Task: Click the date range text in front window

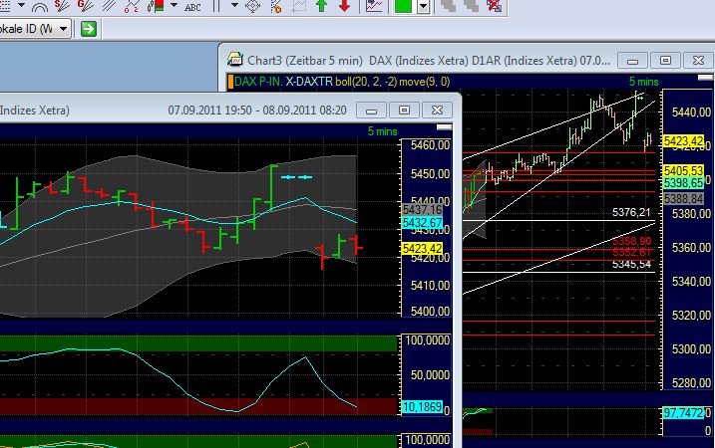Action: tap(257, 111)
